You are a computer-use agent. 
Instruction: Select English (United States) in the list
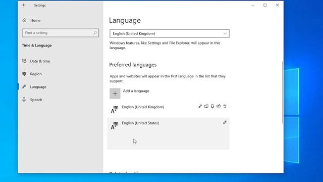[x=168, y=133]
